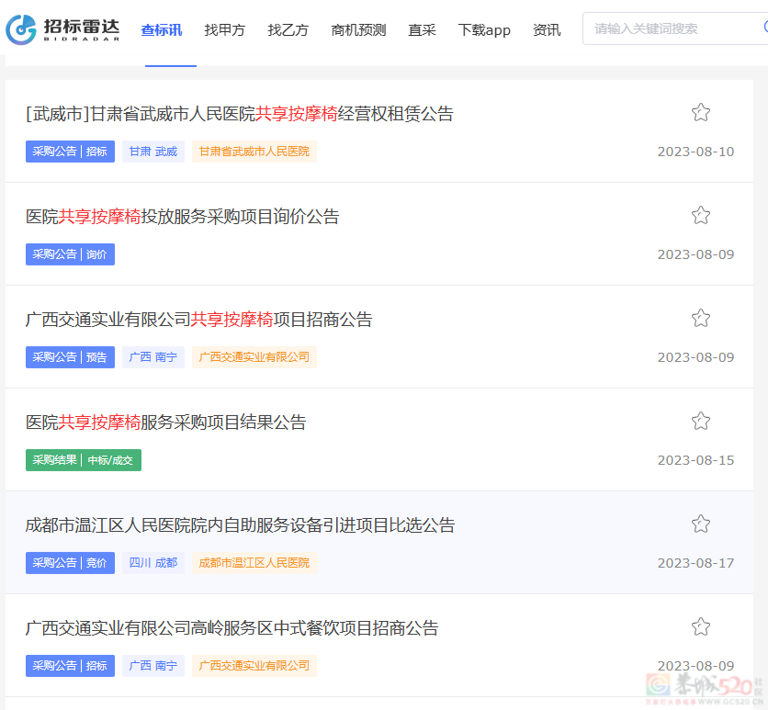Switch to the 查标讯 tab
The width and height of the screenshot is (768, 710).
(162, 30)
